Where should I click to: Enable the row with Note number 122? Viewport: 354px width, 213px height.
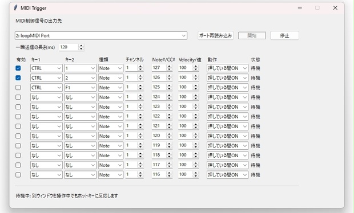point(18,116)
